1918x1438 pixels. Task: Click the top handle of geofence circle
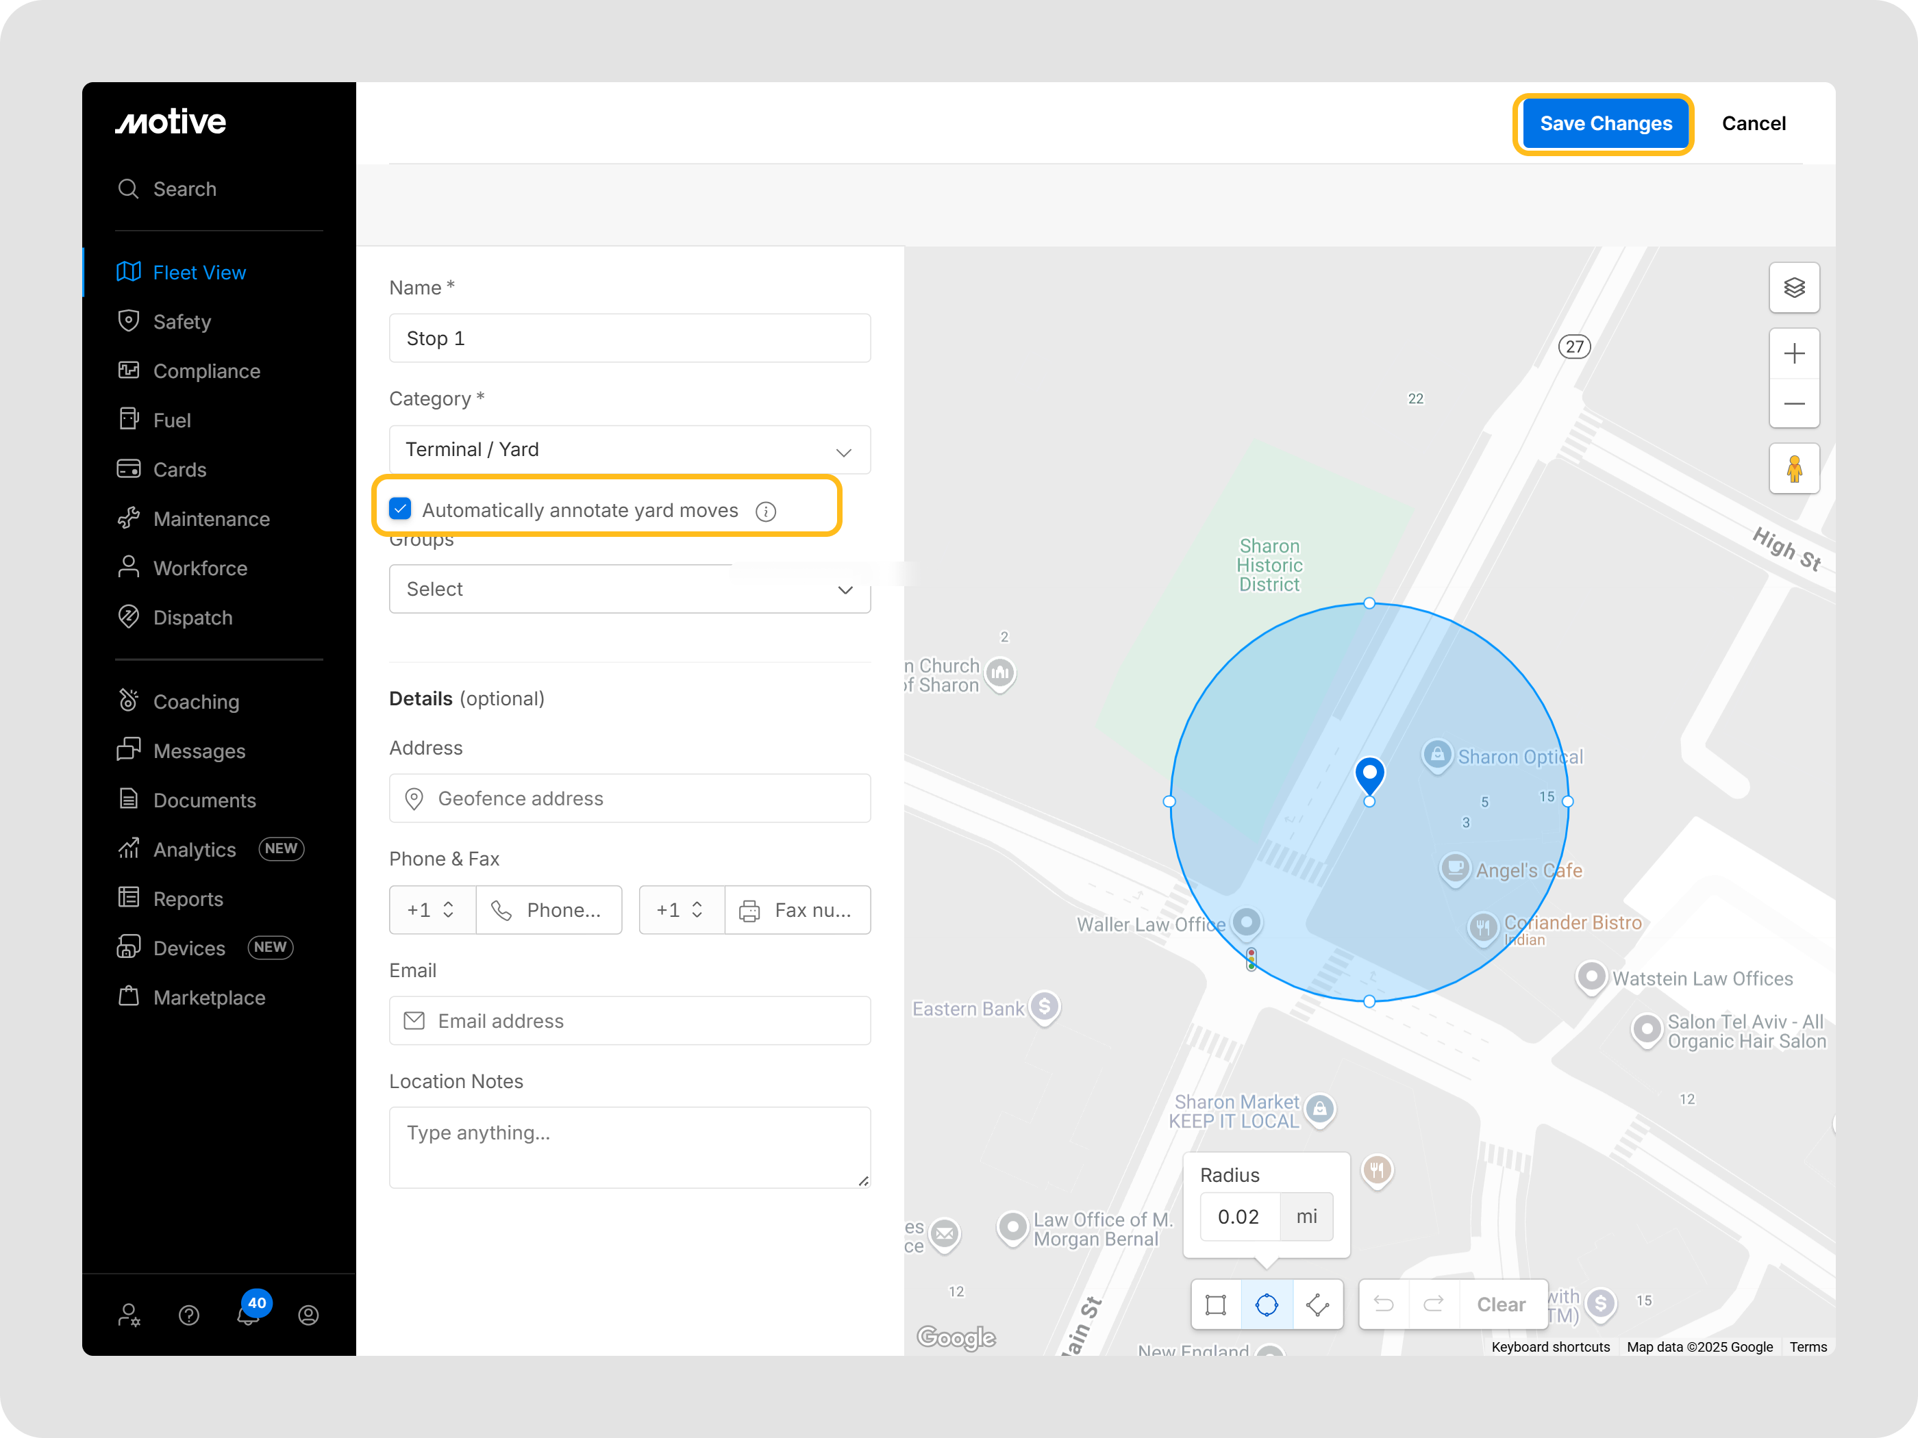pyautogui.click(x=1369, y=603)
